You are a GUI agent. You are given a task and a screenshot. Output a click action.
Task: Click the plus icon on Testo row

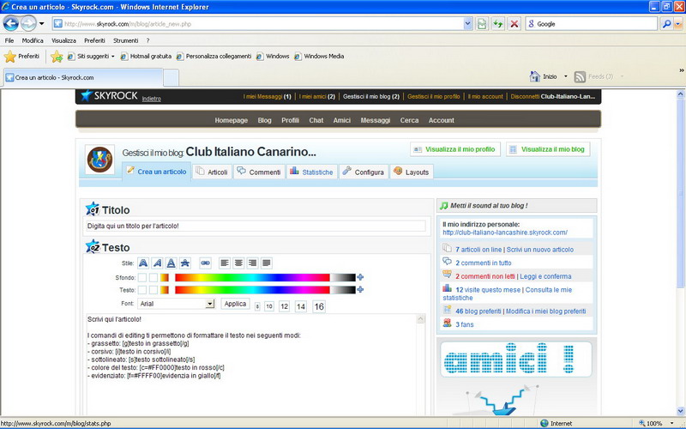tap(360, 289)
